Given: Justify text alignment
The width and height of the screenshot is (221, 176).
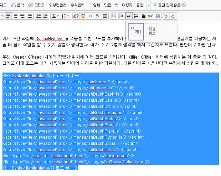Looking at the screenshot, I should (30, 16).
